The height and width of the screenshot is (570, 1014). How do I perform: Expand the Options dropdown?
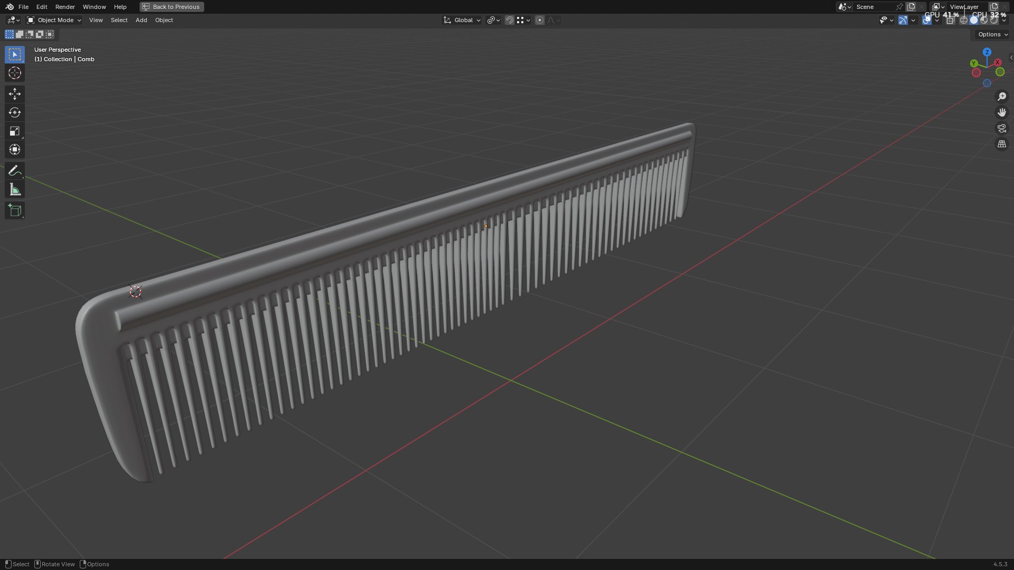(993, 34)
